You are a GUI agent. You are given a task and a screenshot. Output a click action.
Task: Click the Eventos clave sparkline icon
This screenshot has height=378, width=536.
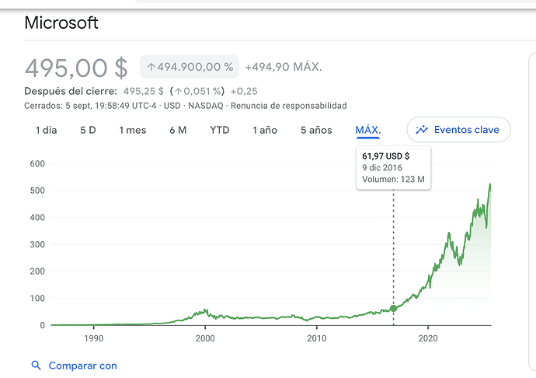point(423,130)
